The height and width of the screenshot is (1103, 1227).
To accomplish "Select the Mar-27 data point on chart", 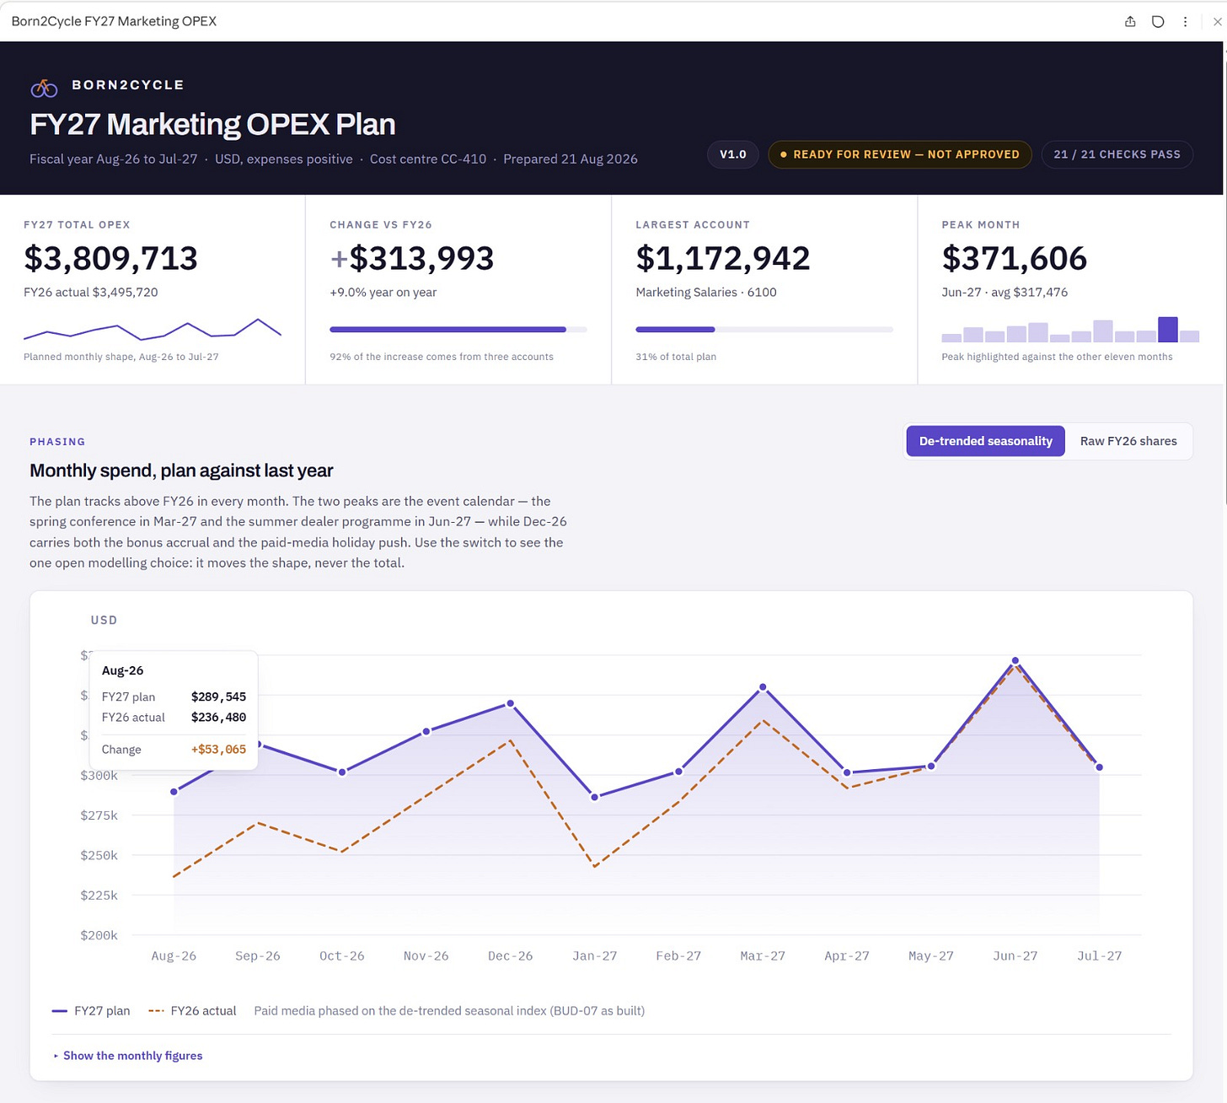I will click(763, 687).
